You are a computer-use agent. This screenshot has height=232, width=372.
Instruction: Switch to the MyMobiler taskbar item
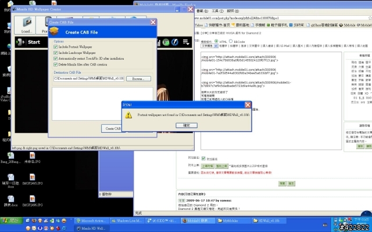[233, 220]
